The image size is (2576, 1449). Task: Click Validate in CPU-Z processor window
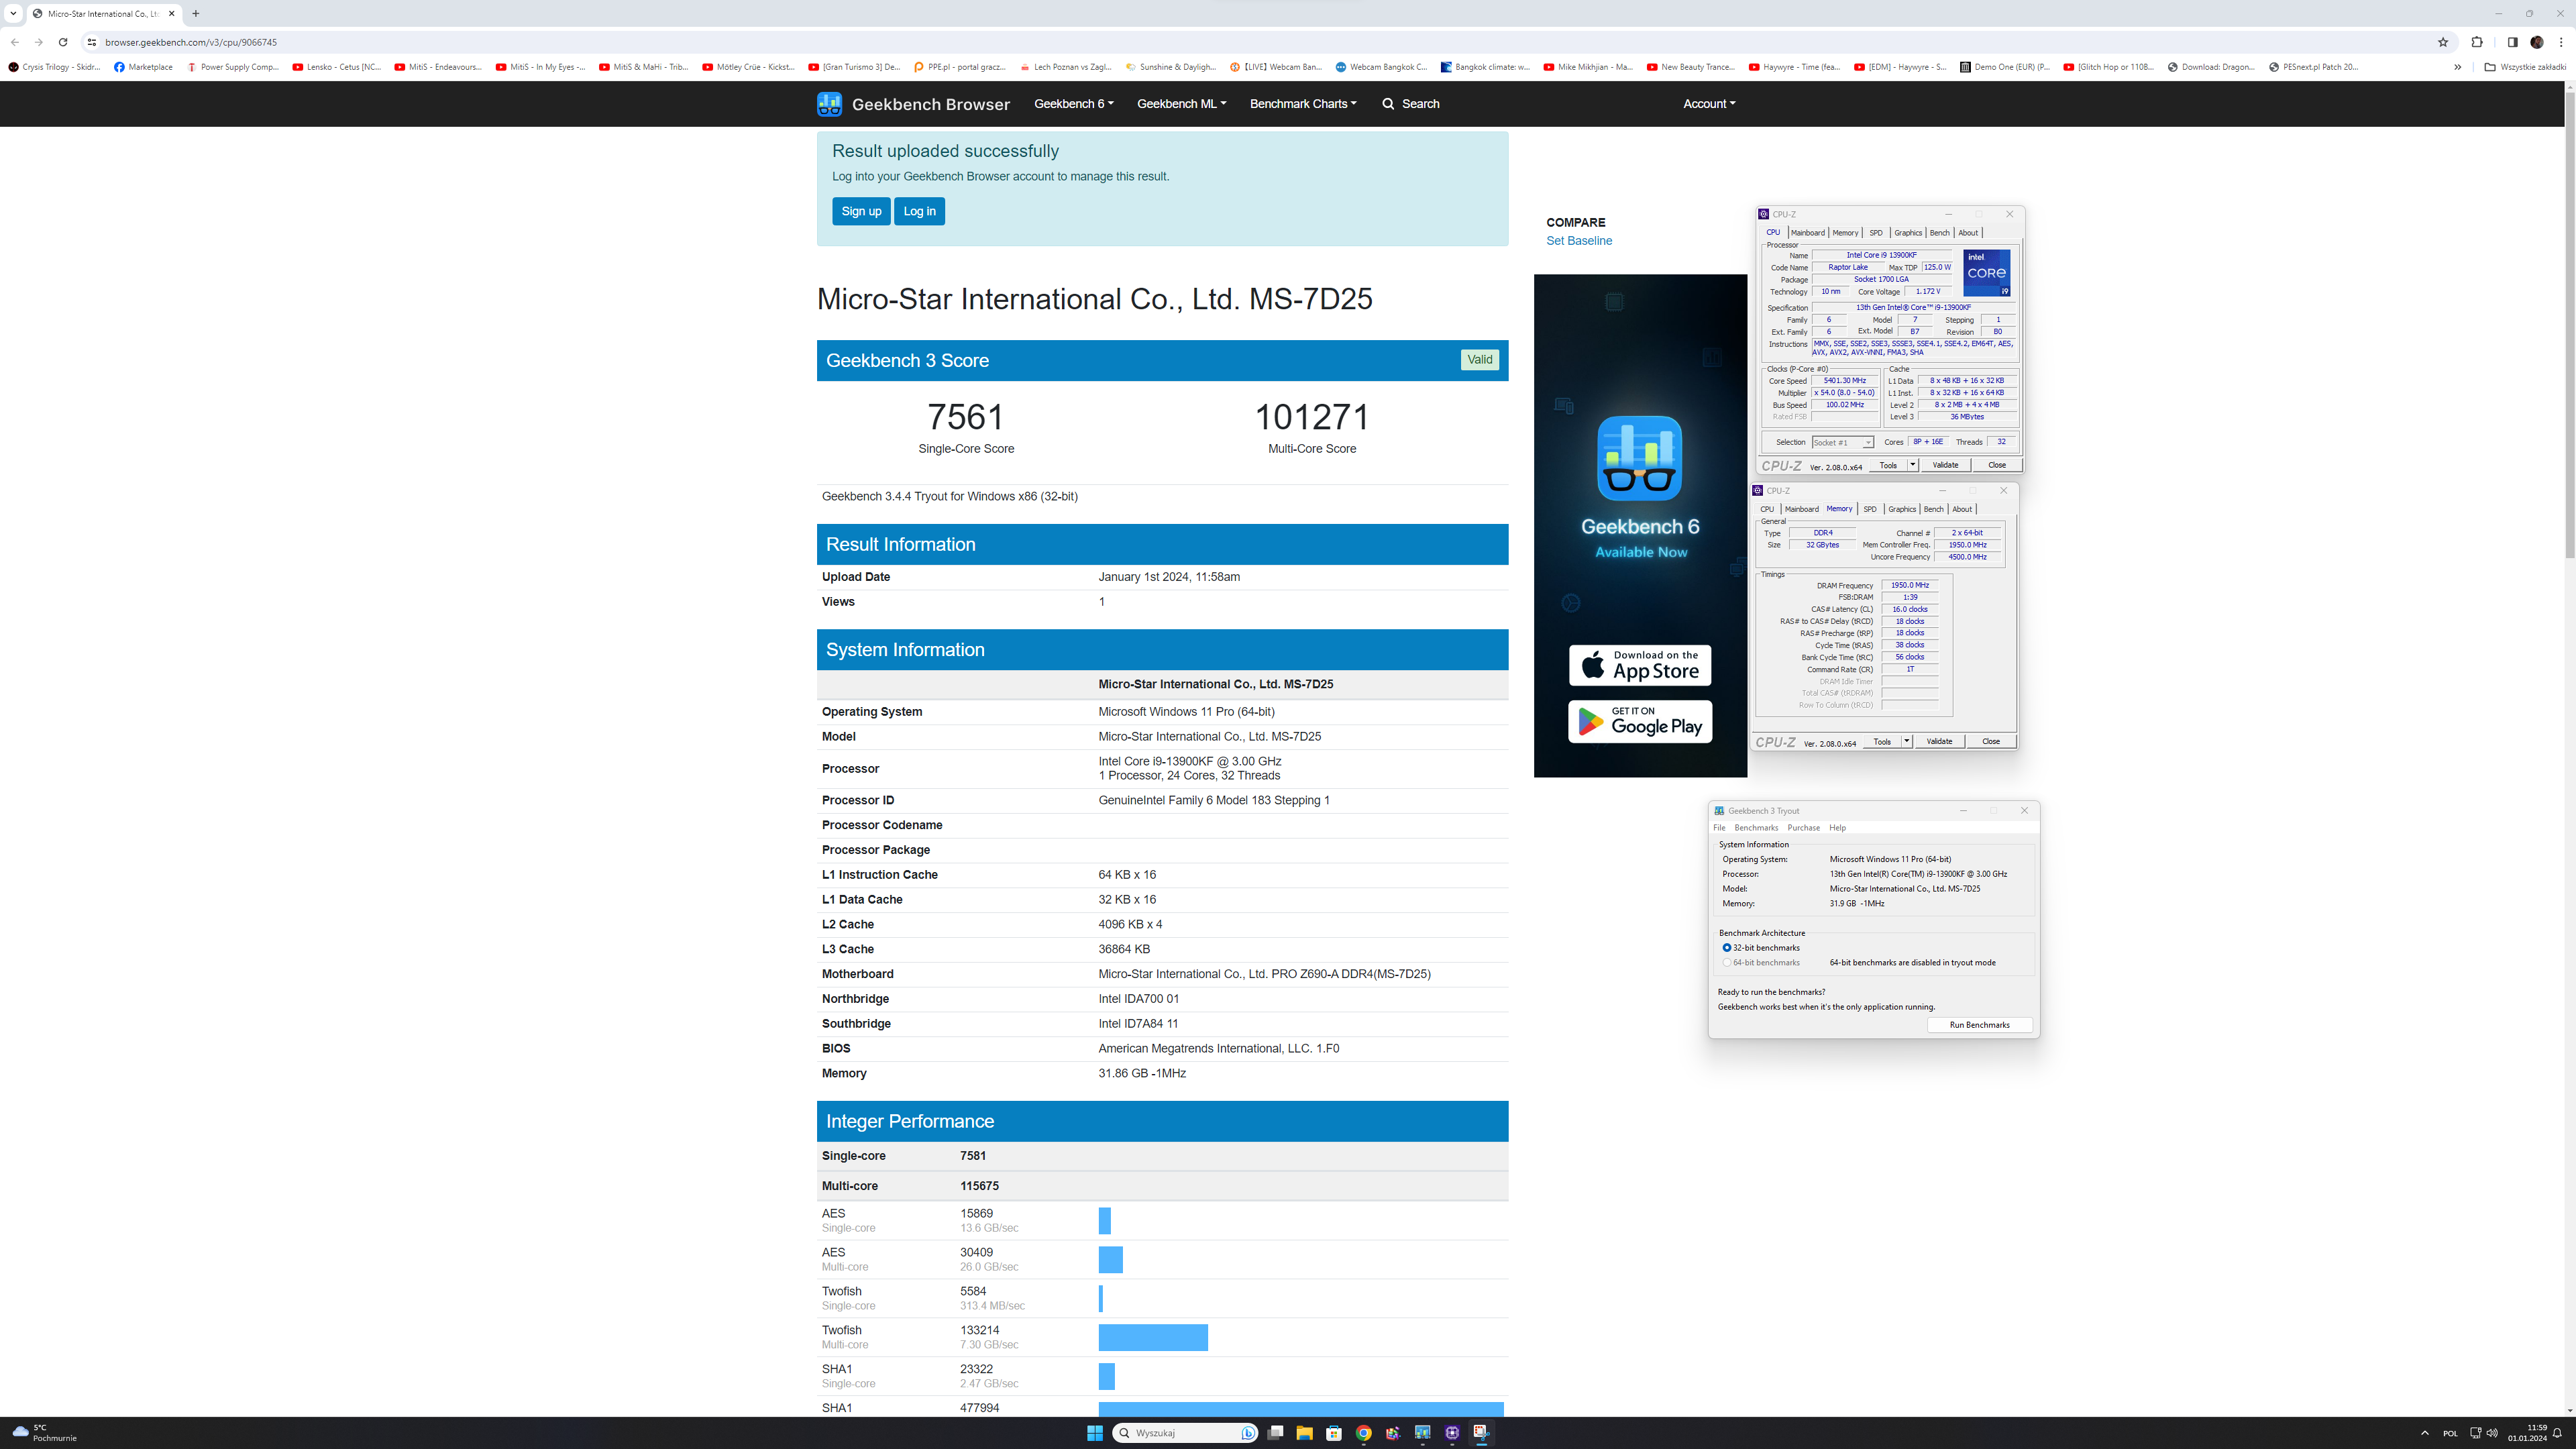[1945, 465]
